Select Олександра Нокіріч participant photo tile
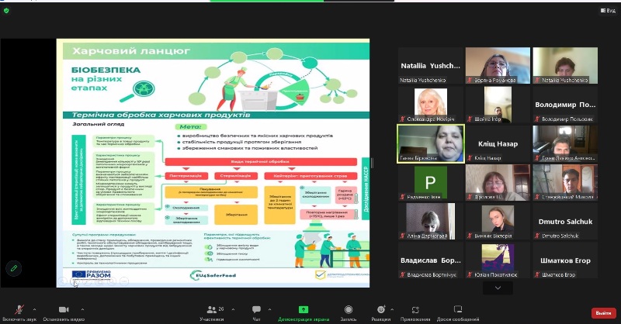 (431, 105)
